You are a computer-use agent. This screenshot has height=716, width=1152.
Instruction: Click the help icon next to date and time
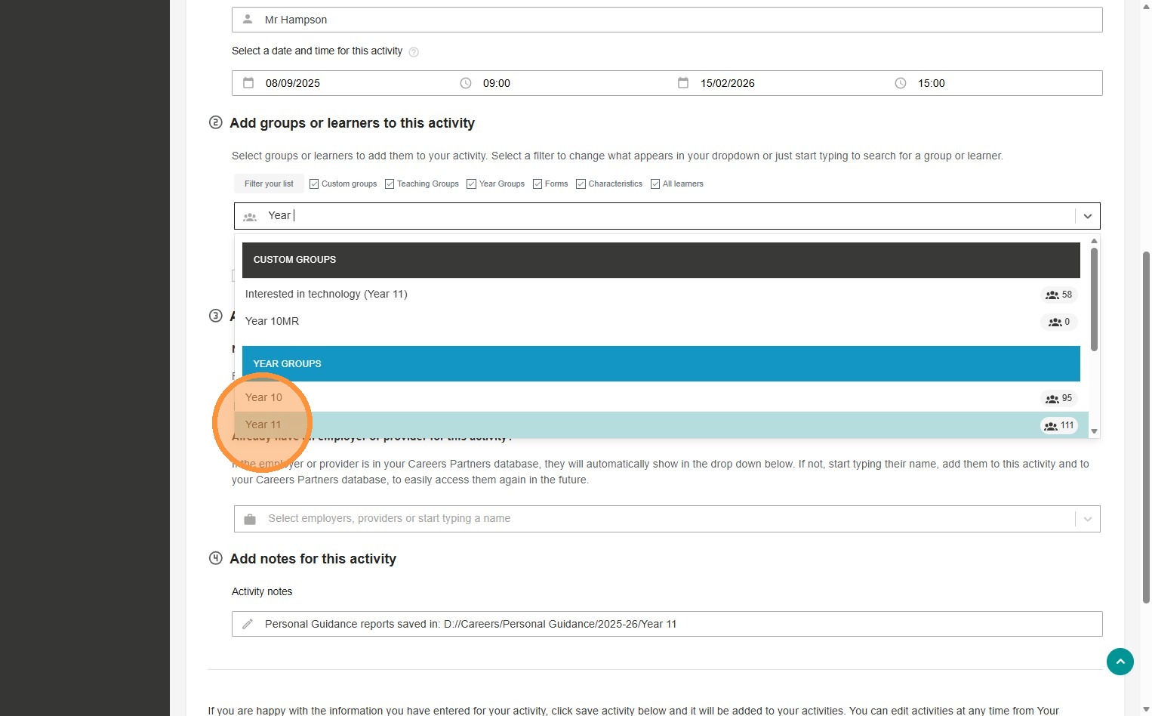414,52
